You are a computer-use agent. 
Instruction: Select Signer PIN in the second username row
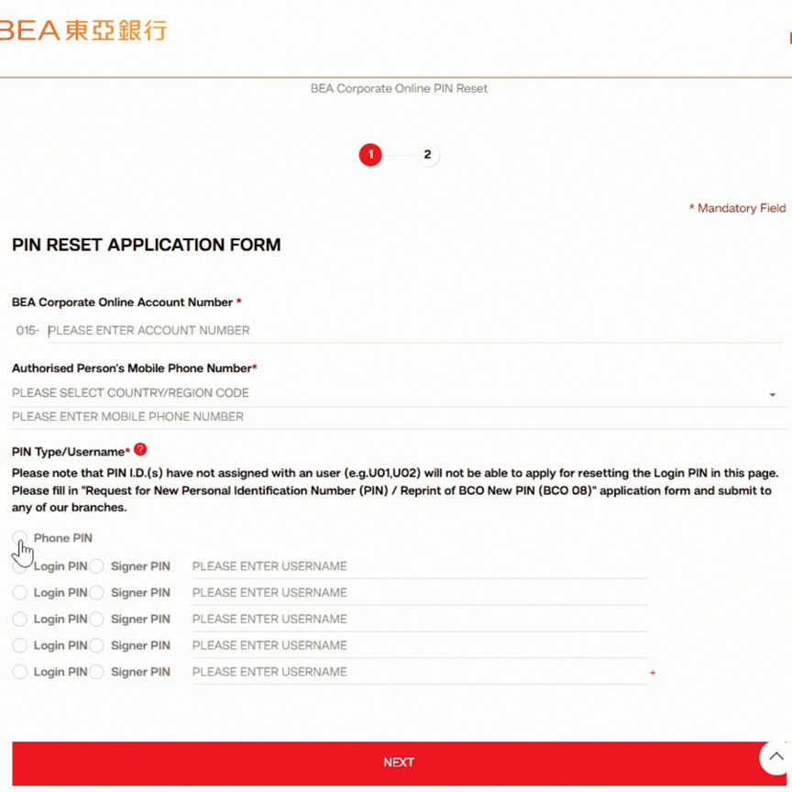tap(96, 592)
